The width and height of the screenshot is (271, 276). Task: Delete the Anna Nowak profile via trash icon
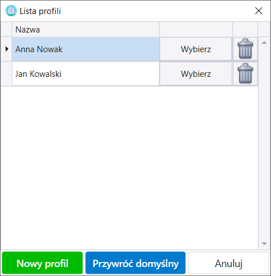245,49
